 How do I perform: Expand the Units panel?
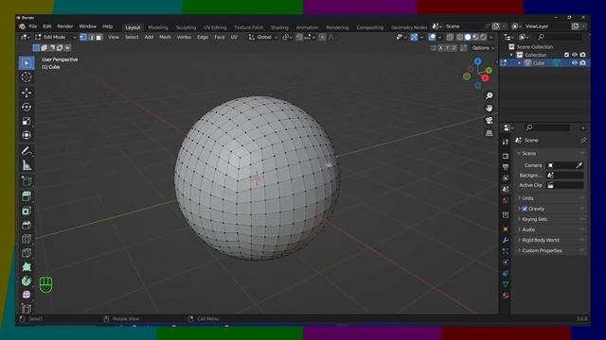tap(527, 198)
